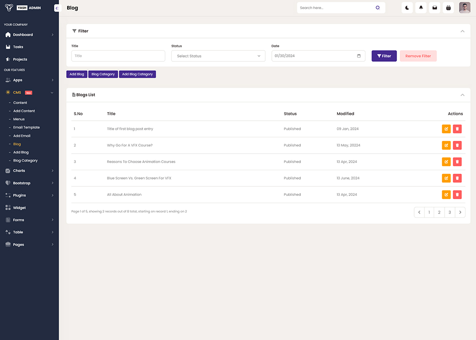Focus the Title filter input field
This screenshot has width=476, height=340.
coord(118,56)
